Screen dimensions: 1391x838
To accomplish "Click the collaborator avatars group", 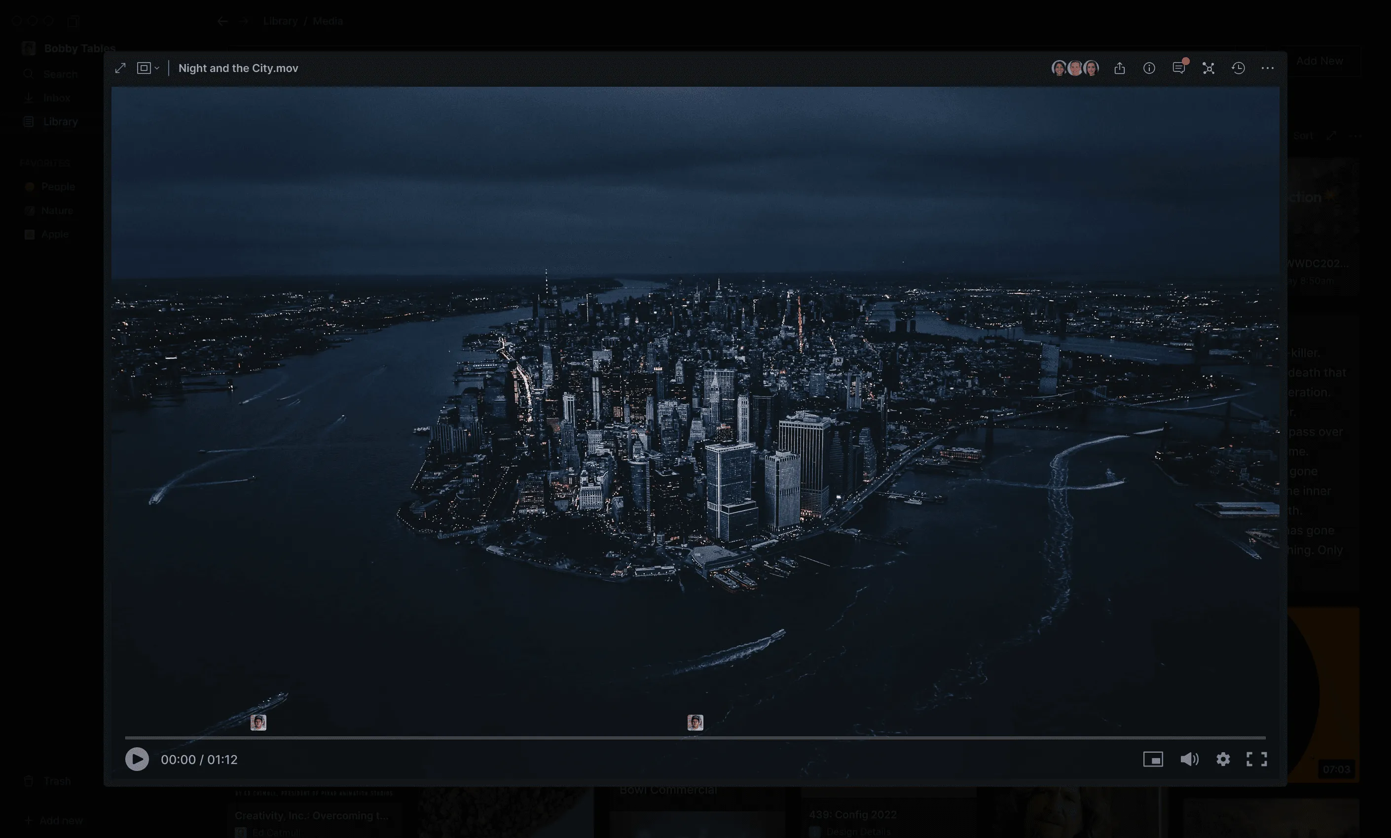I will point(1075,69).
